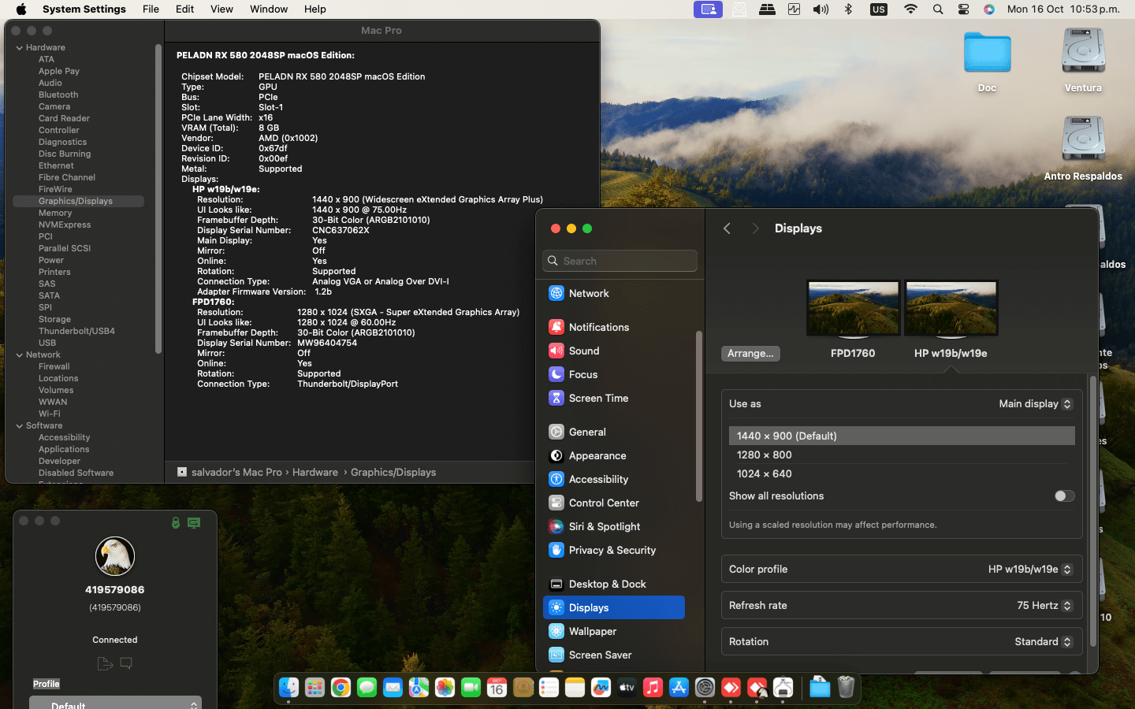Click the Spotlight search icon in menu bar

[937, 9]
